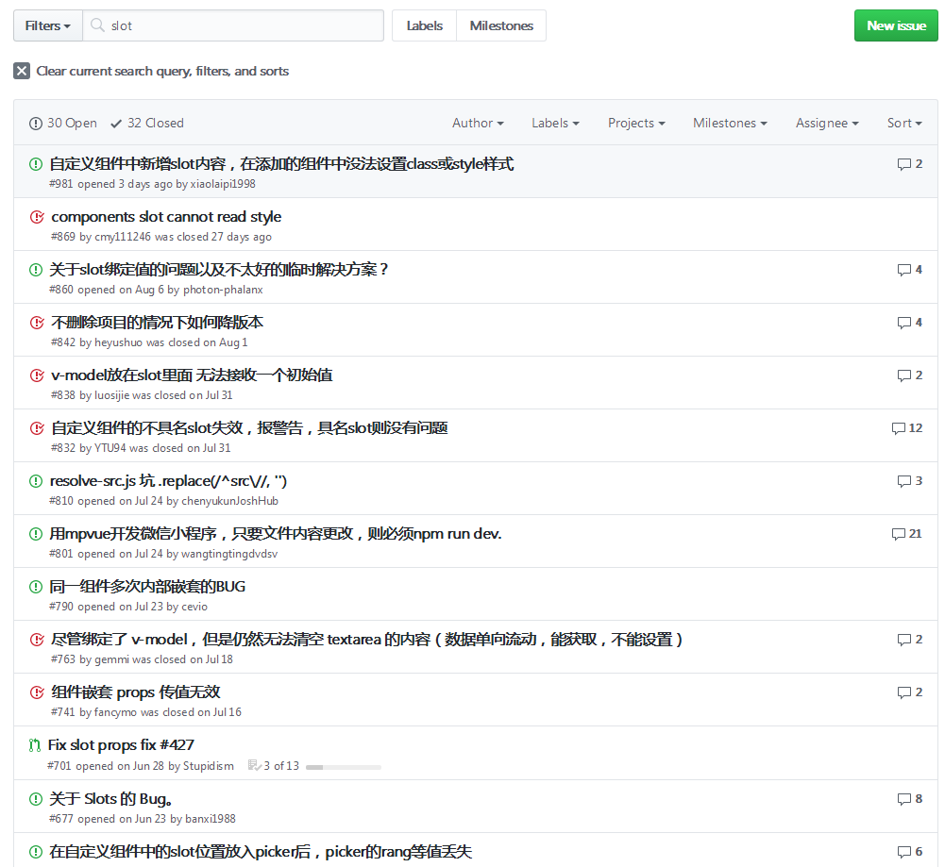Click task list icon on pull request #701

pyautogui.click(x=254, y=765)
